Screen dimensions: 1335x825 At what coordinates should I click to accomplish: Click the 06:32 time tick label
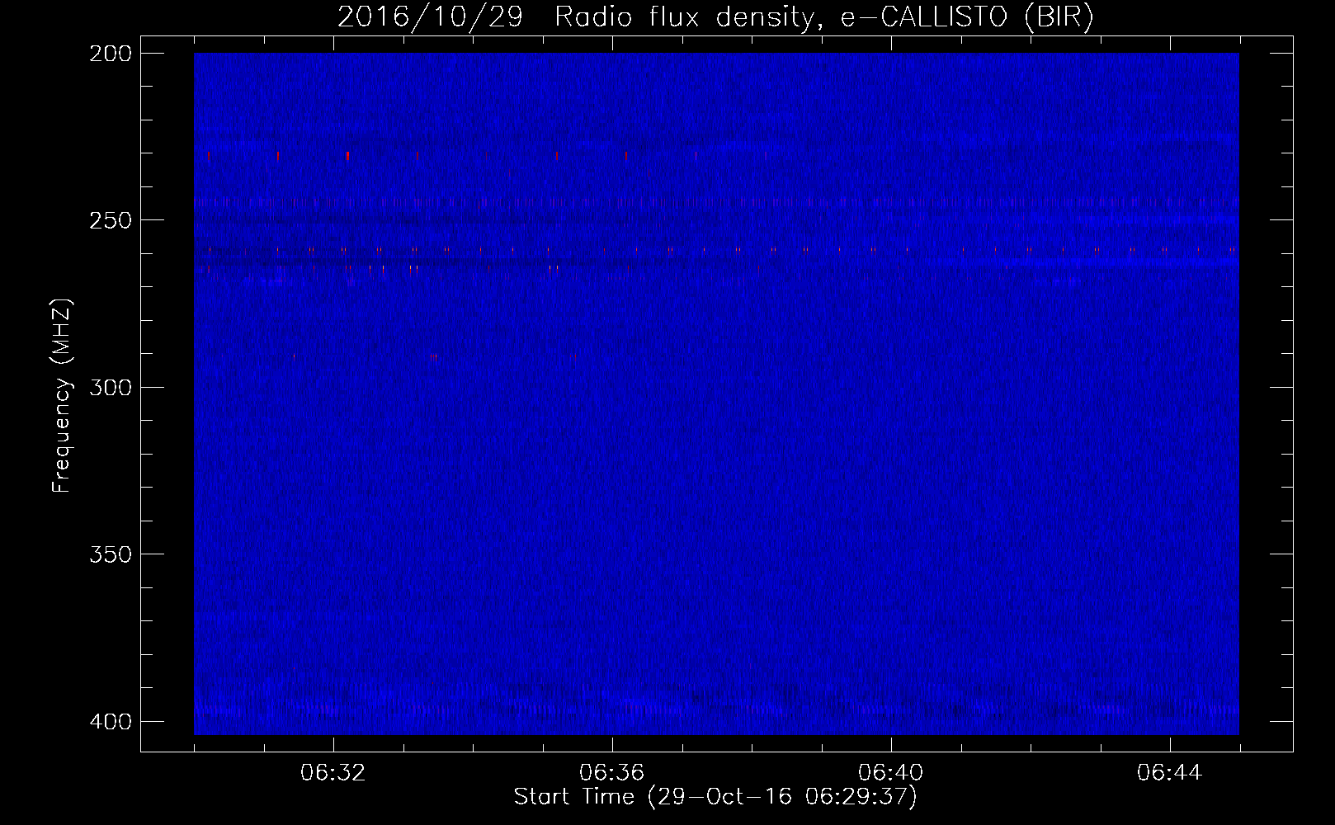[x=333, y=773]
